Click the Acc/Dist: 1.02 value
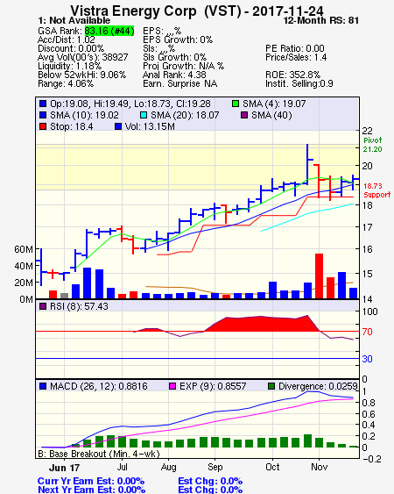Screen dimensions: 394x494 click(x=67, y=39)
